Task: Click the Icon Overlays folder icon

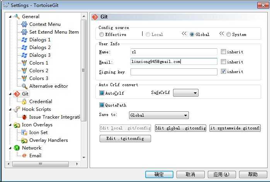Action: (17, 125)
